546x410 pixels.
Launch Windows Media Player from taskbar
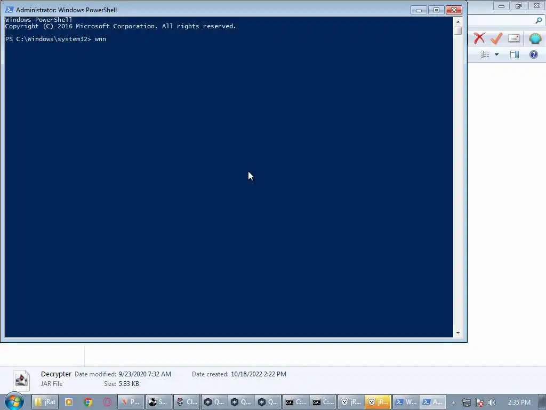pyautogui.click(x=69, y=402)
